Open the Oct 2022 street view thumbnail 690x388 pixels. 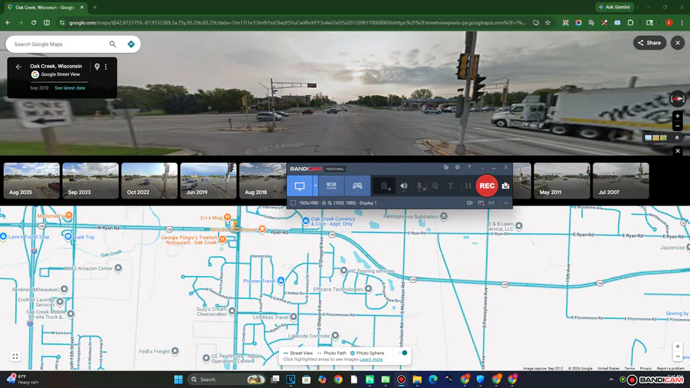click(149, 180)
